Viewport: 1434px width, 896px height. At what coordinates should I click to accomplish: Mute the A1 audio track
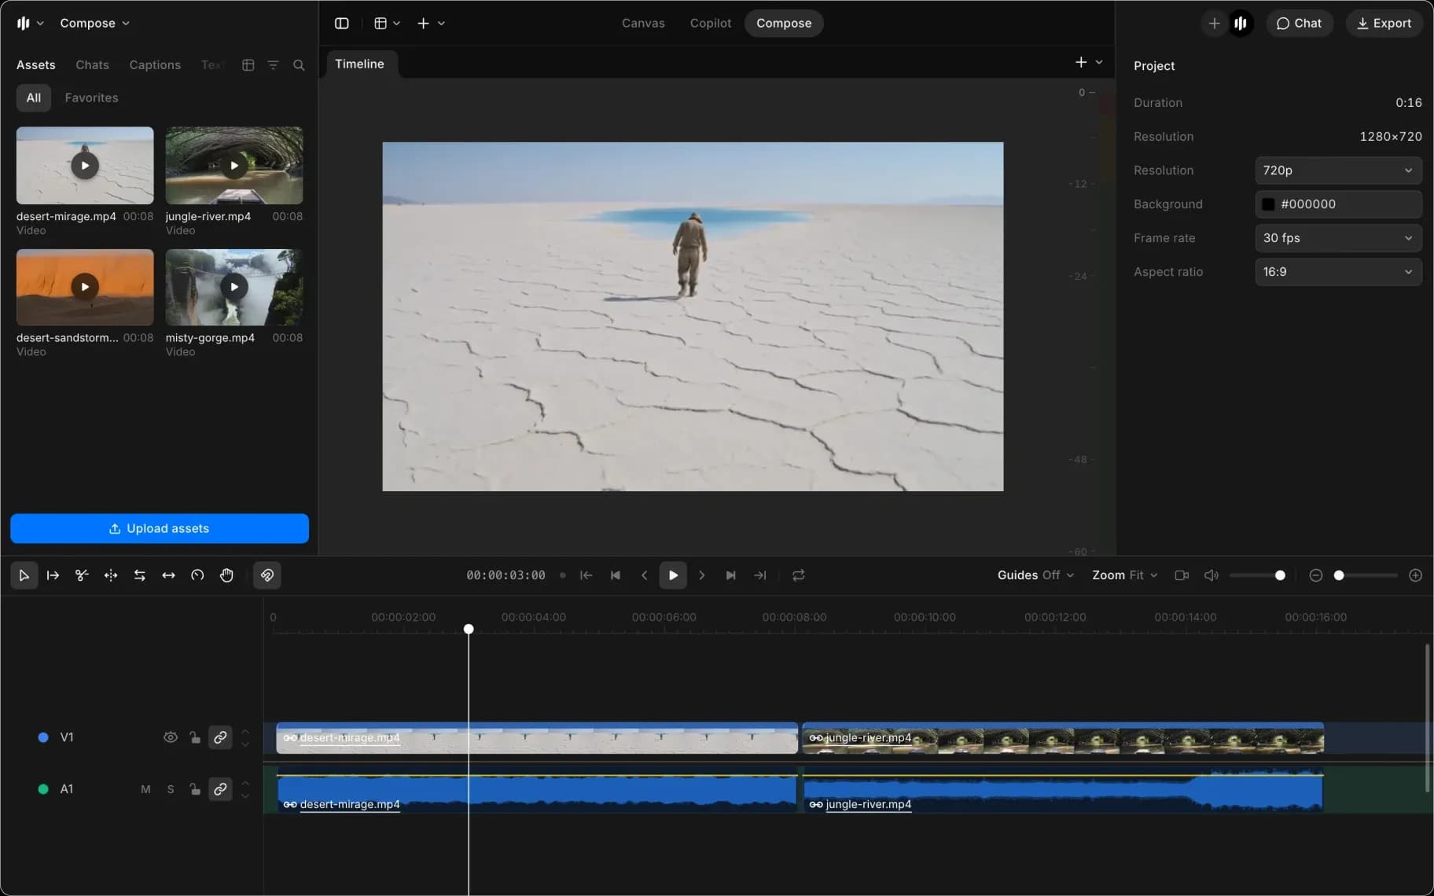(x=145, y=789)
